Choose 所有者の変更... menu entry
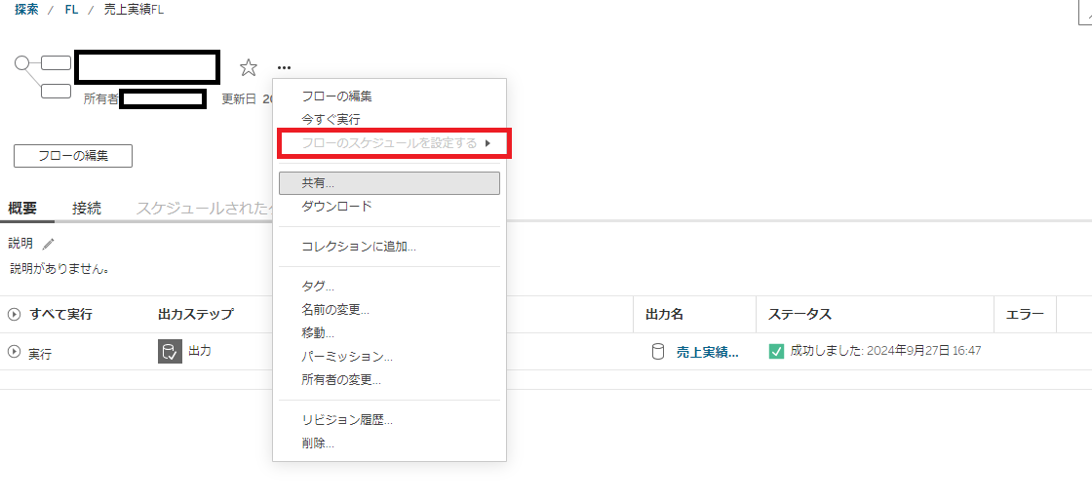This screenshot has height=501, width=1092. 389,380
